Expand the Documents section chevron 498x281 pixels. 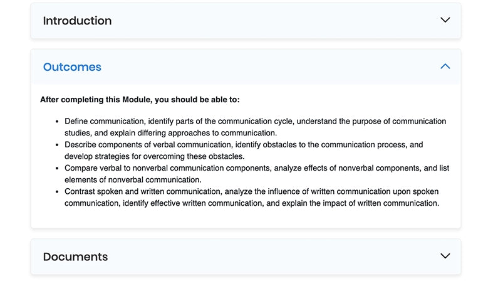coord(445,256)
